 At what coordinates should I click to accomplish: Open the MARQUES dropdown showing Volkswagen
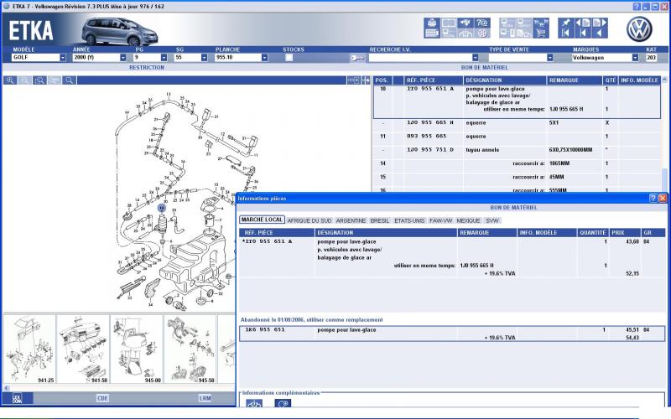pos(636,58)
